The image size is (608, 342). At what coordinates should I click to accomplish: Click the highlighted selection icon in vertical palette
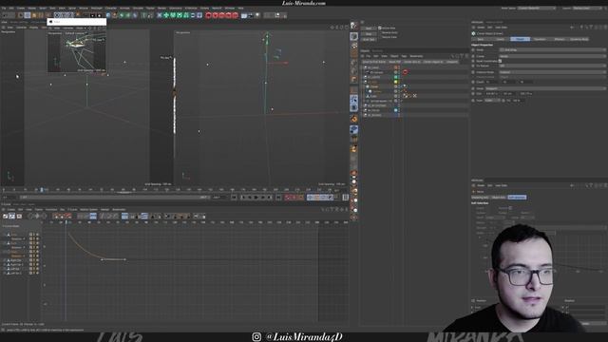coord(353,99)
